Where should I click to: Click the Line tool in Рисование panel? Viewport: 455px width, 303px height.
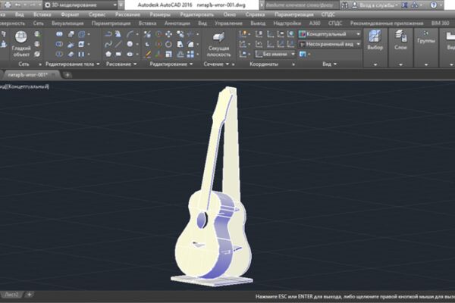pyautogui.click(x=118, y=44)
